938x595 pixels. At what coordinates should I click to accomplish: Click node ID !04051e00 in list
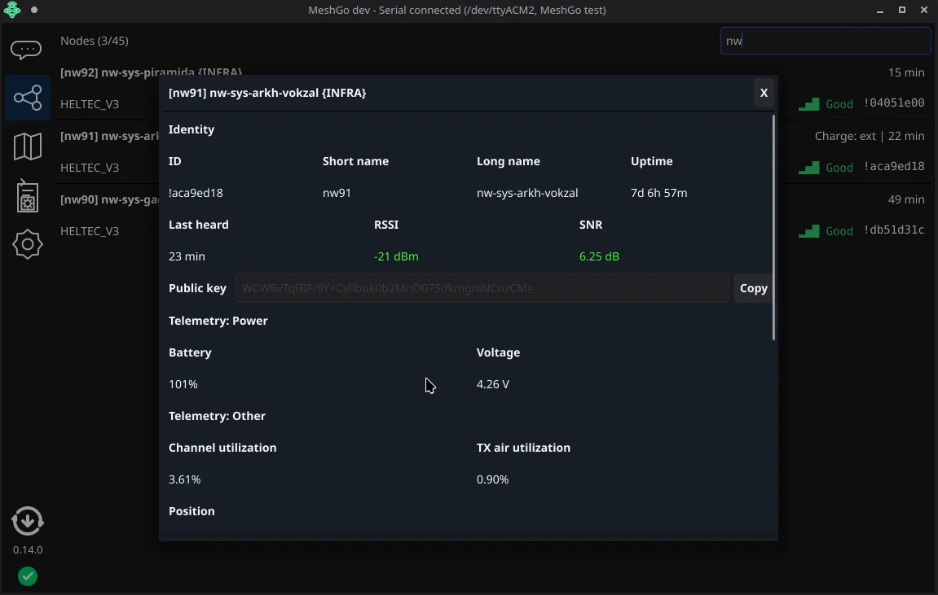894,103
